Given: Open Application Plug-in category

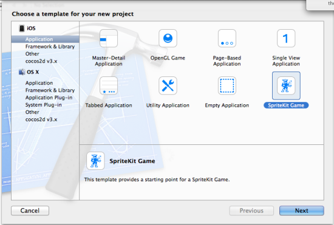Looking at the screenshot, I should click(x=49, y=98).
